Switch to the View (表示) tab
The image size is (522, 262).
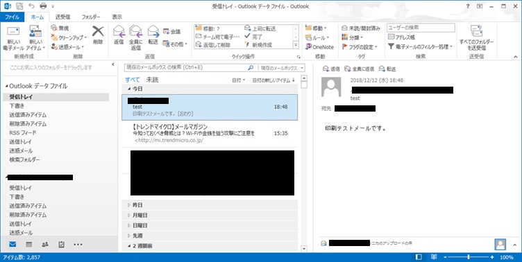pyautogui.click(x=117, y=17)
